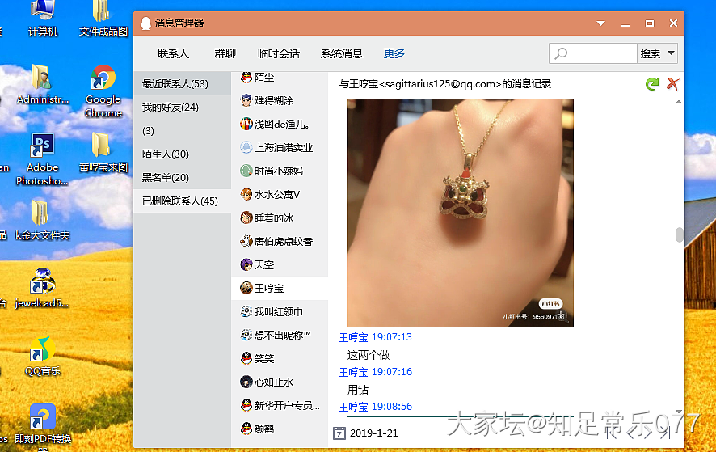This screenshot has height=452, width=716.
Task: Click the lion pendant photo thumbnail
Action: [x=460, y=213]
